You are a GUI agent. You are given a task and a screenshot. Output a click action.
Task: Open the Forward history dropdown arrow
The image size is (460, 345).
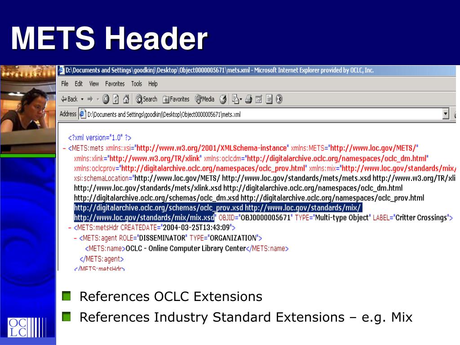(97, 99)
